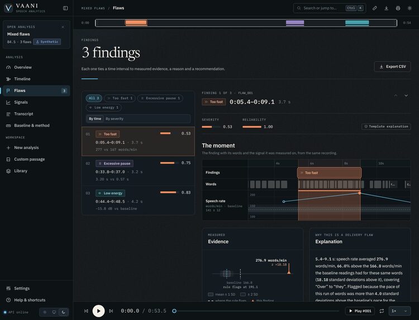The height and width of the screenshot is (320, 419).
Task: Collapse the sidebar with the panel icon
Action: click(x=65, y=8)
